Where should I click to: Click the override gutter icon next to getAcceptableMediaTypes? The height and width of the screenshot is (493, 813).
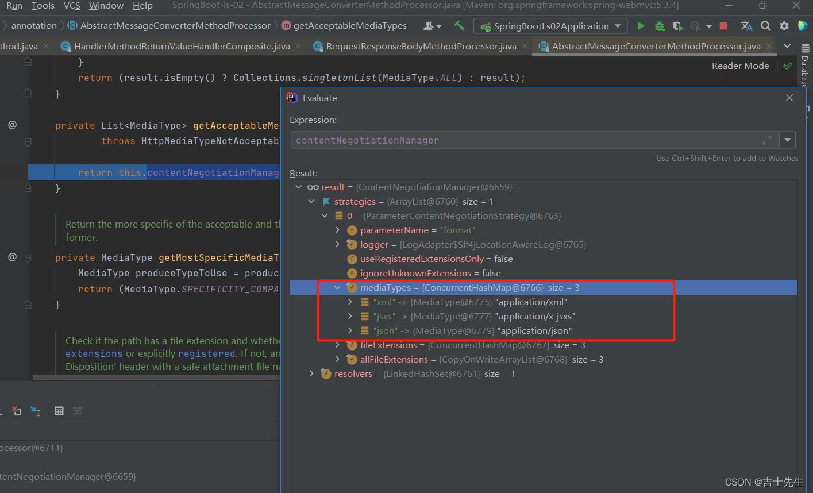click(12, 125)
